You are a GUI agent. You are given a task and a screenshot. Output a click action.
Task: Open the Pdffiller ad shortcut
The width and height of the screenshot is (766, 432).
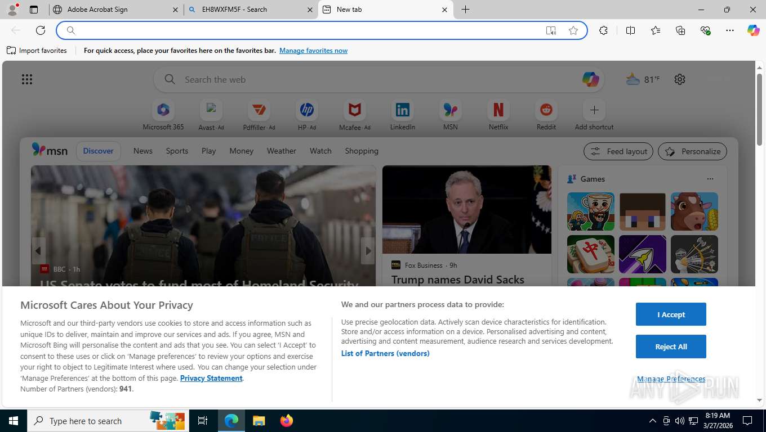[x=259, y=115]
